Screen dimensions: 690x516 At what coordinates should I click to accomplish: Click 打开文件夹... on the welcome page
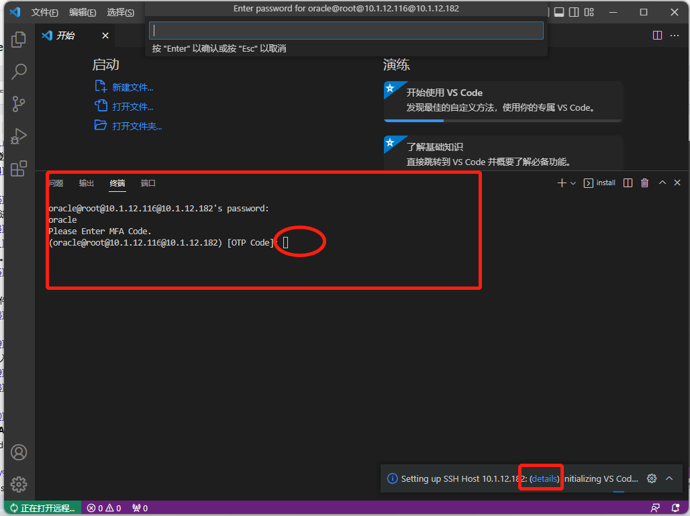coord(137,125)
